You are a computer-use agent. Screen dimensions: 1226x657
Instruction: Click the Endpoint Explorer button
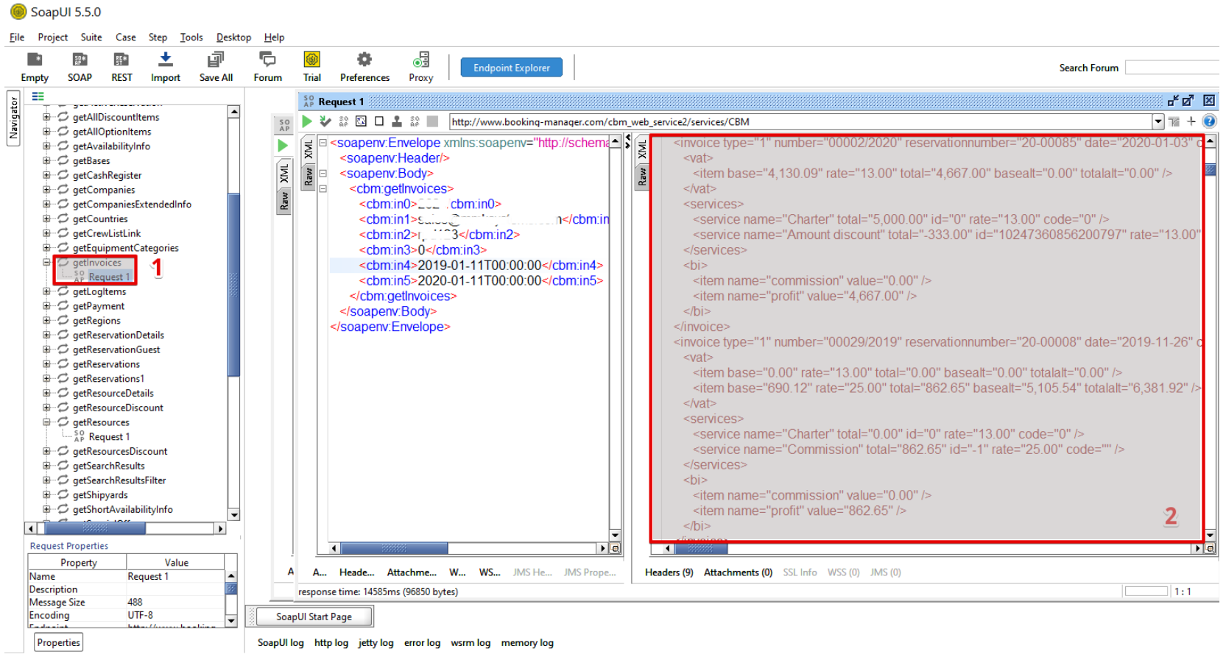[512, 68]
